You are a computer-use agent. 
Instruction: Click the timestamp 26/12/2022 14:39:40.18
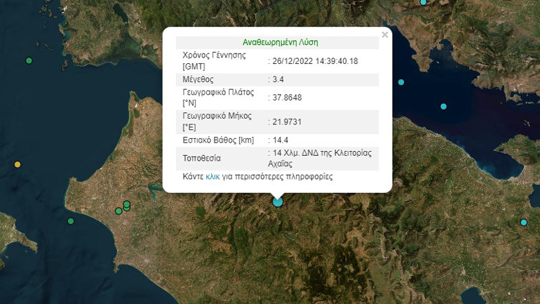click(x=315, y=61)
